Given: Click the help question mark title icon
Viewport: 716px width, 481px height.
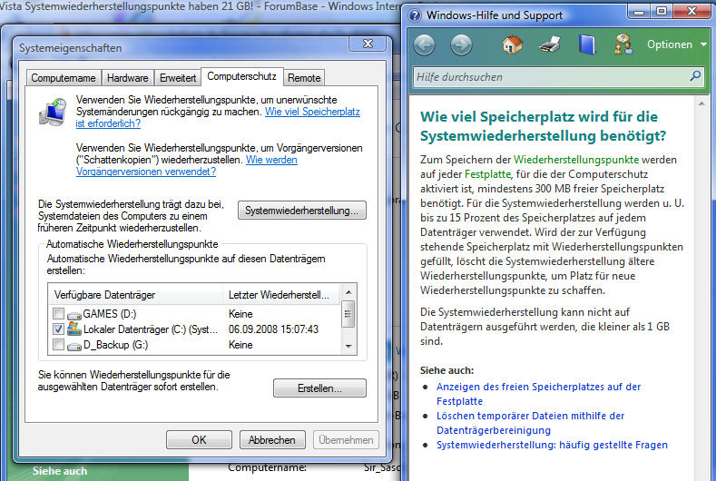Looking at the screenshot, I should (x=415, y=15).
